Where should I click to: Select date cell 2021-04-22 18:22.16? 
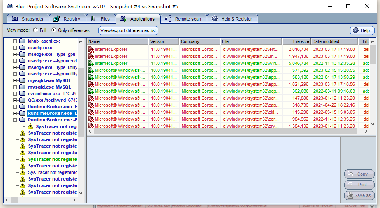tap(334, 105)
